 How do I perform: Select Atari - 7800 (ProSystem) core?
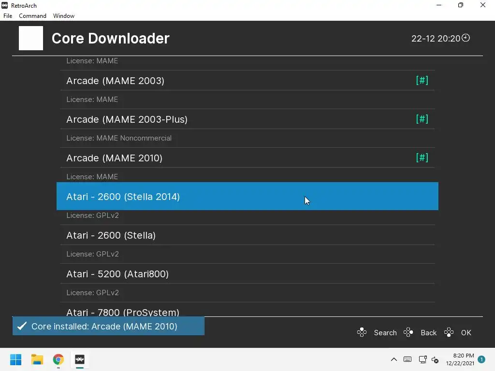(x=247, y=310)
